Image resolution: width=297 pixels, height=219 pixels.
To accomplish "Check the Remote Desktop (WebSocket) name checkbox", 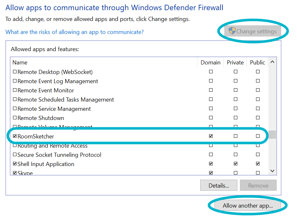I will pos(15,72).
